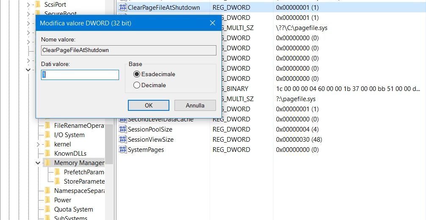The height and width of the screenshot is (220, 426).
Task: Select the SessionViewSize value name
Action: click(150, 139)
